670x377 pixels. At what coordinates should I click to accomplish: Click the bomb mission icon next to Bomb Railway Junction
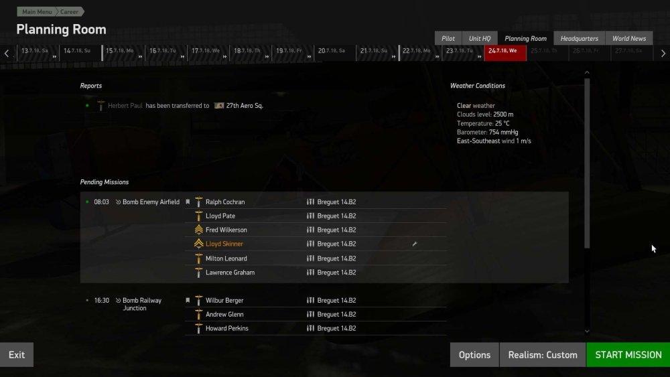tap(119, 301)
